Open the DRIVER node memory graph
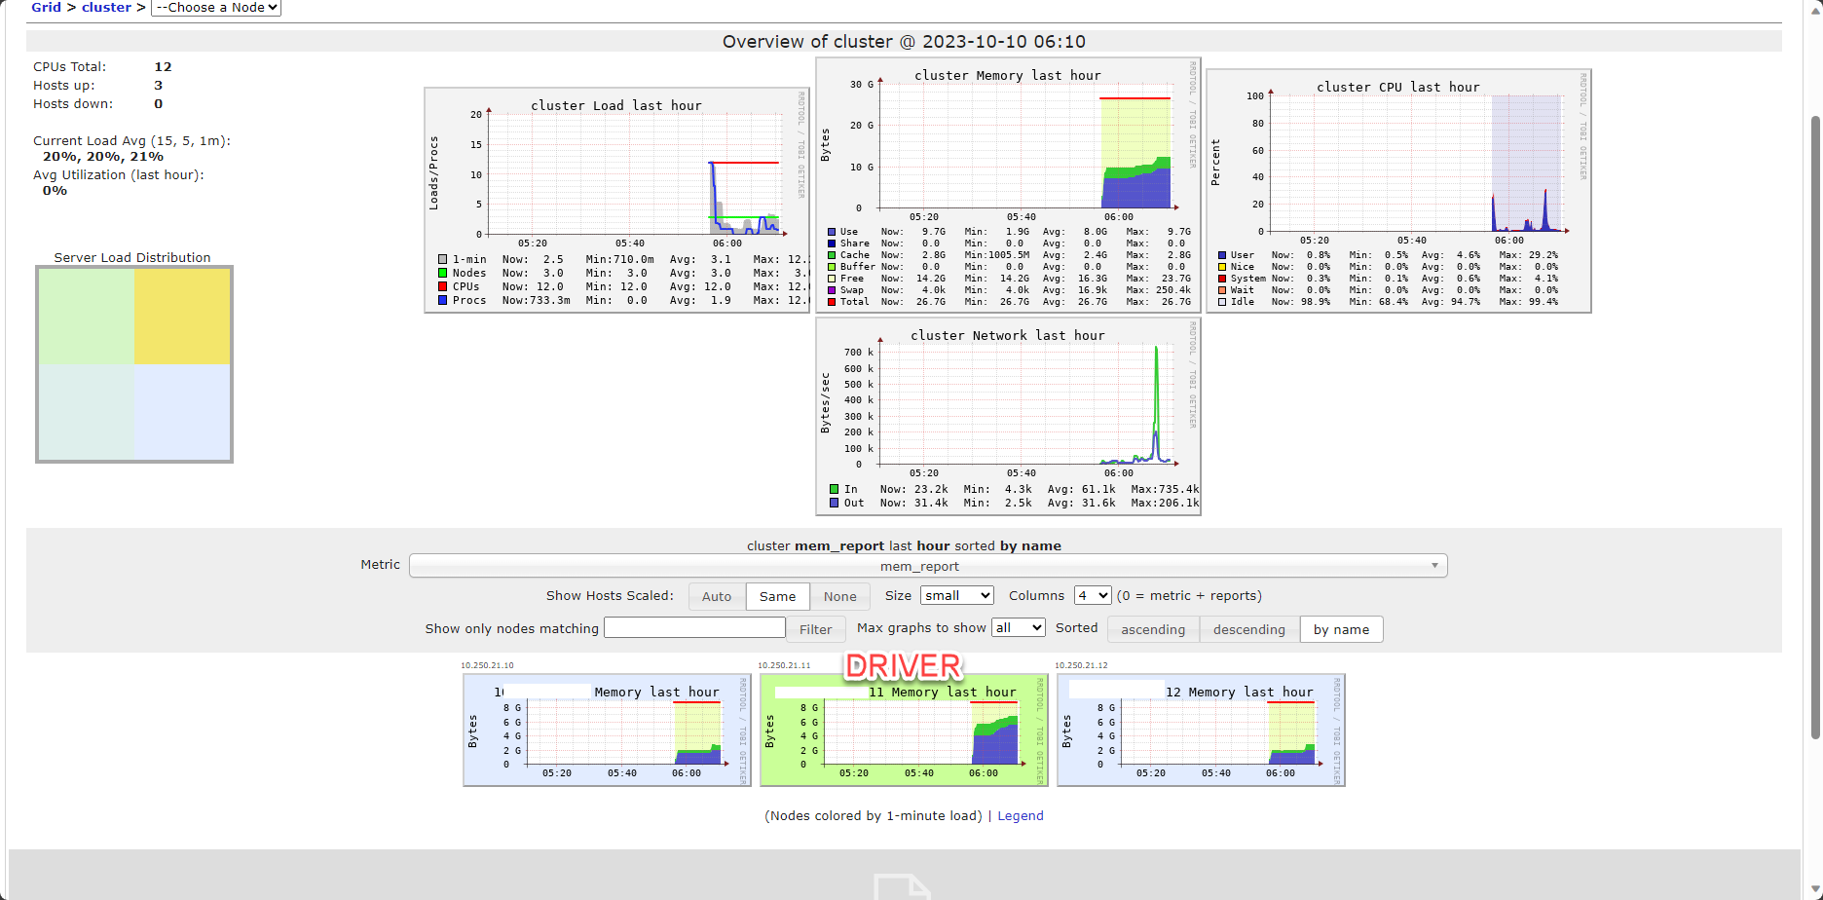The image size is (1823, 900). pos(906,731)
